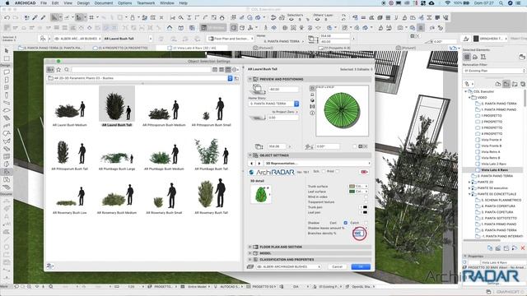The image size is (527, 296).
Task: Toggle the Sch. checkbox
Action: (x=324, y=172)
